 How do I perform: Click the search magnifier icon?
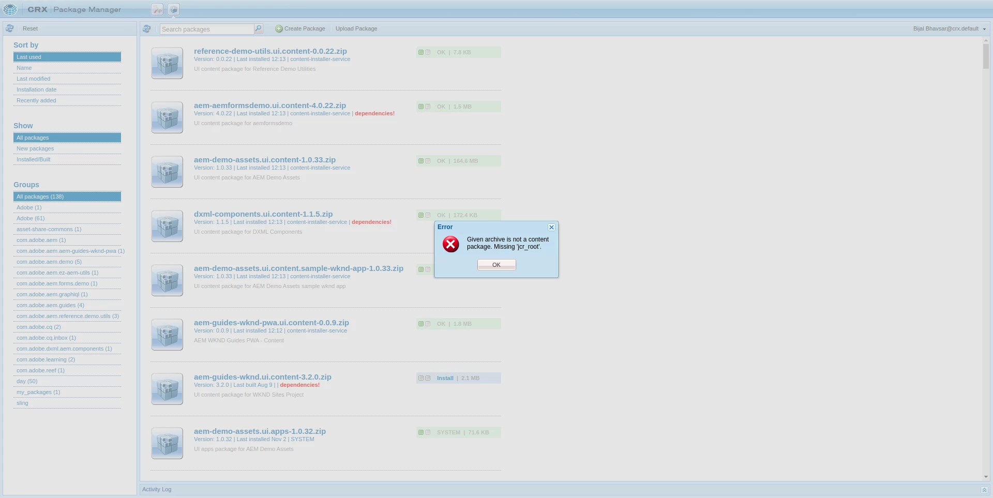tap(258, 28)
